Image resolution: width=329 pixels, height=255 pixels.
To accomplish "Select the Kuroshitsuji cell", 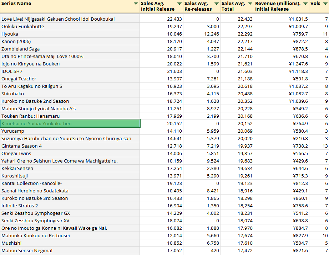I will [x=70, y=176].
